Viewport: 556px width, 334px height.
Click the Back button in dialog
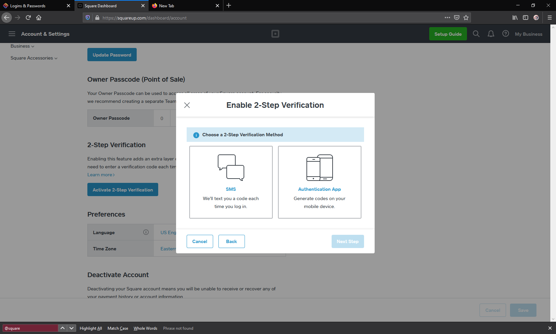tap(232, 241)
